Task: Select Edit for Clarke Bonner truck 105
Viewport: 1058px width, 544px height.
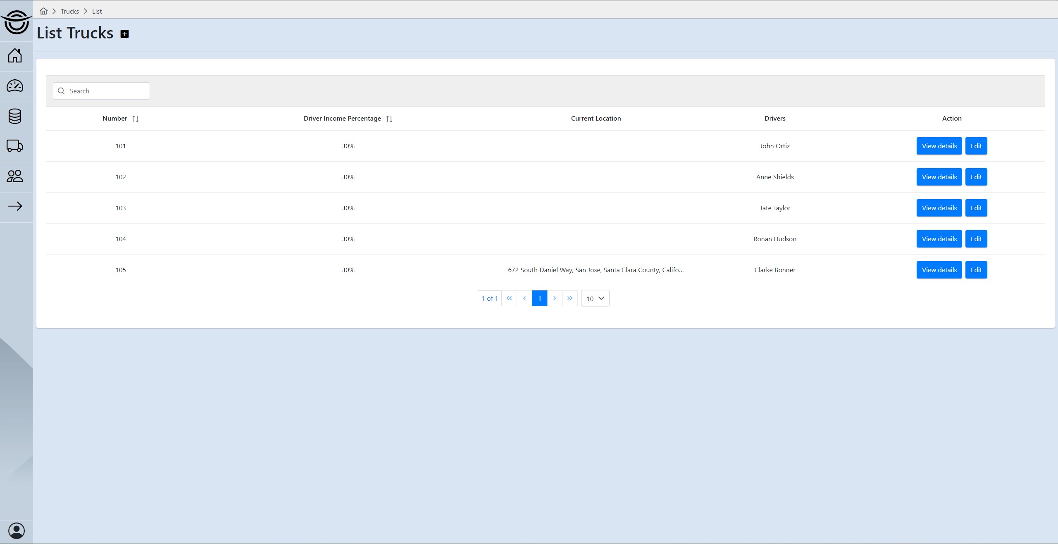Action: (976, 270)
